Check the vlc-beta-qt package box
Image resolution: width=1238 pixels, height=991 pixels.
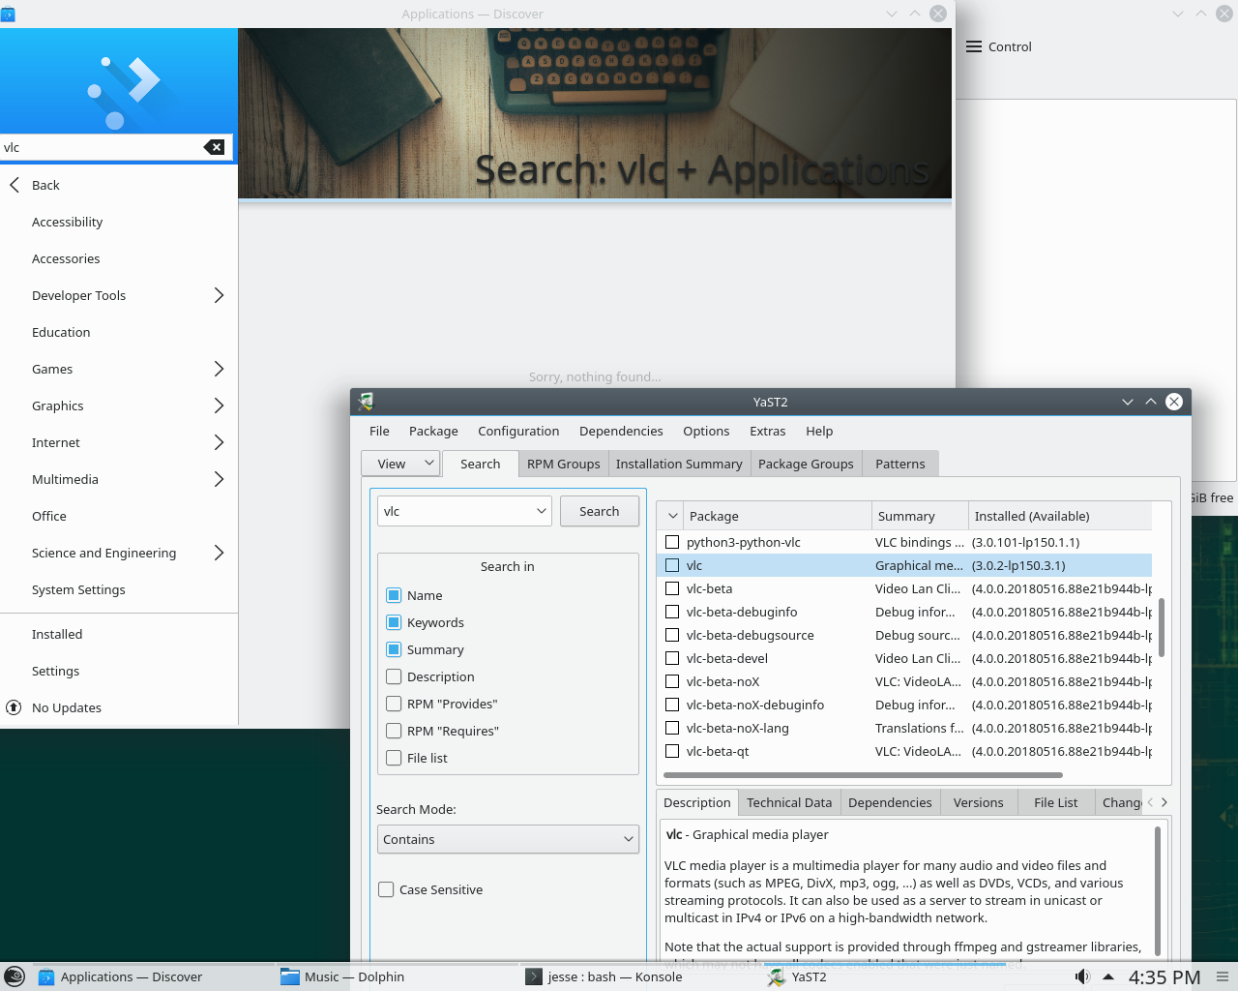coord(672,751)
